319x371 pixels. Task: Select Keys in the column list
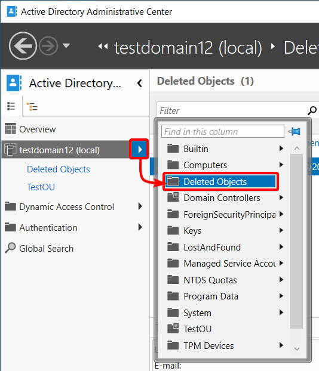192,231
